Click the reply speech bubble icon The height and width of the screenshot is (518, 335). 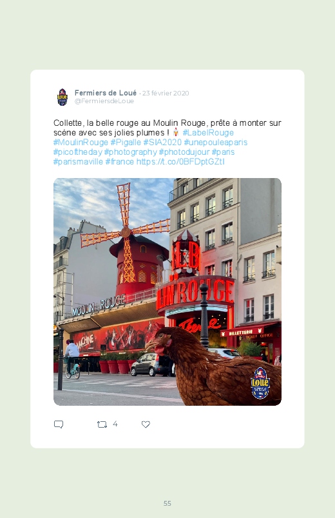pos(59,424)
